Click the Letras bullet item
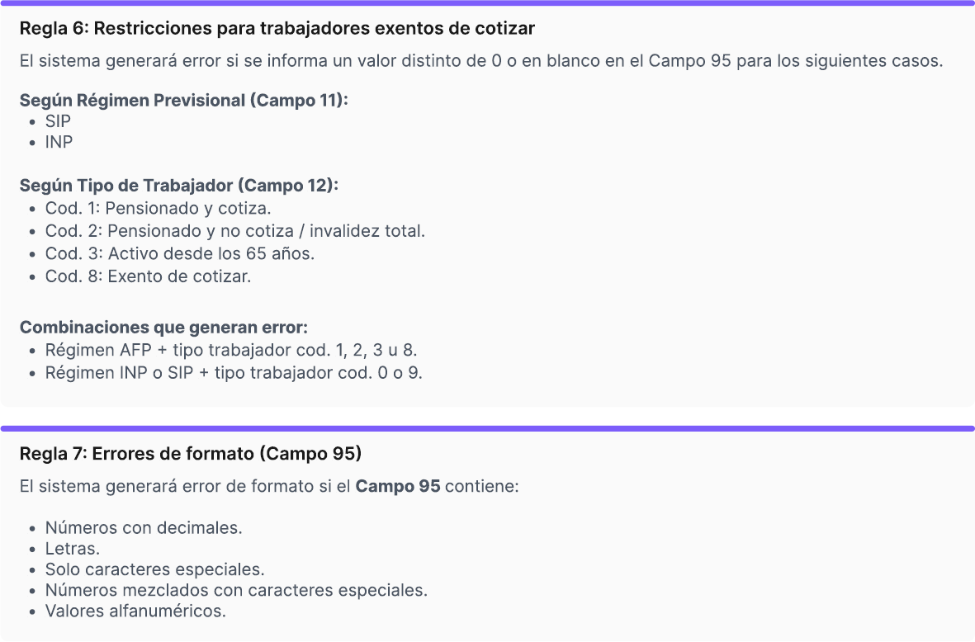The height and width of the screenshot is (642, 975). (x=72, y=549)
